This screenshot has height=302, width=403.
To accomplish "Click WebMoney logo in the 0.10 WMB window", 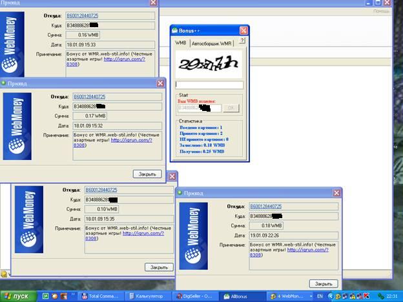I will tap(29, 219).
